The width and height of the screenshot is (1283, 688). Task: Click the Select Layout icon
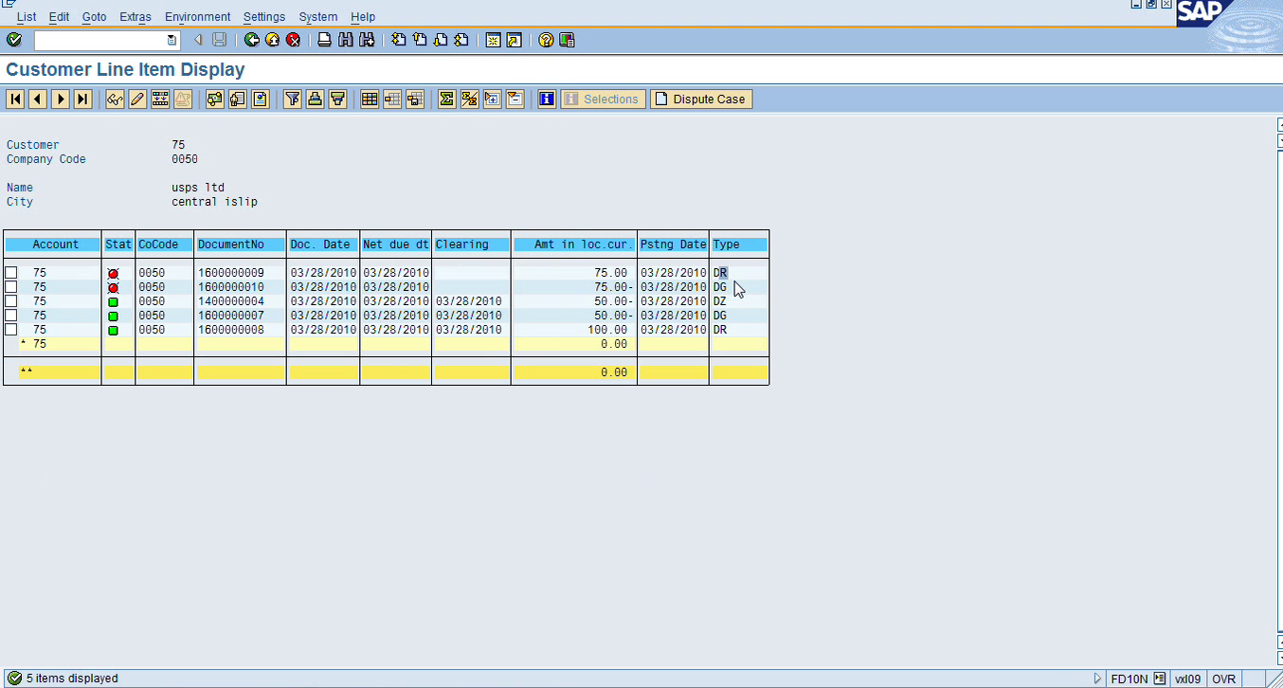click(x=392, y=99)
